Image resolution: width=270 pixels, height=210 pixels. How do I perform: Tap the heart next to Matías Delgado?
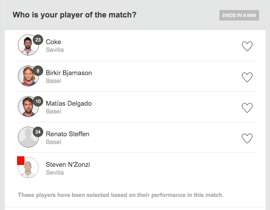coord(247,108)
